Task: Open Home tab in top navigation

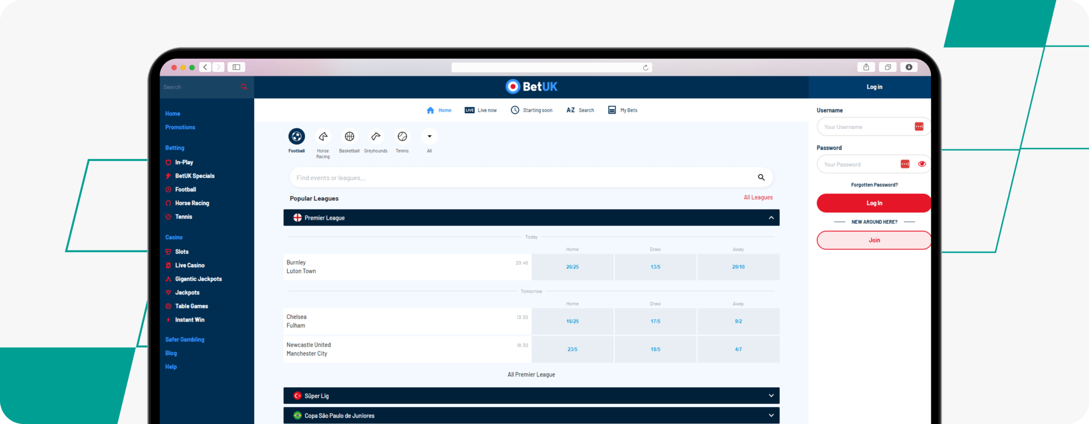Action: tap(439, 110)
